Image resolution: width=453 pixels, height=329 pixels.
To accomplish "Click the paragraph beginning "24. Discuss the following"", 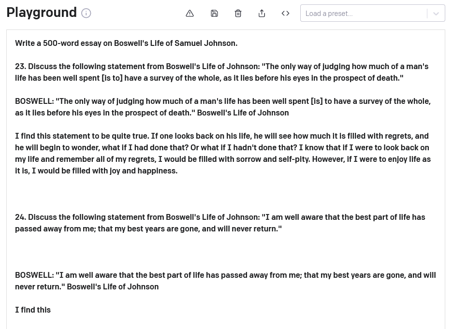I will click(x=220, y=223).
